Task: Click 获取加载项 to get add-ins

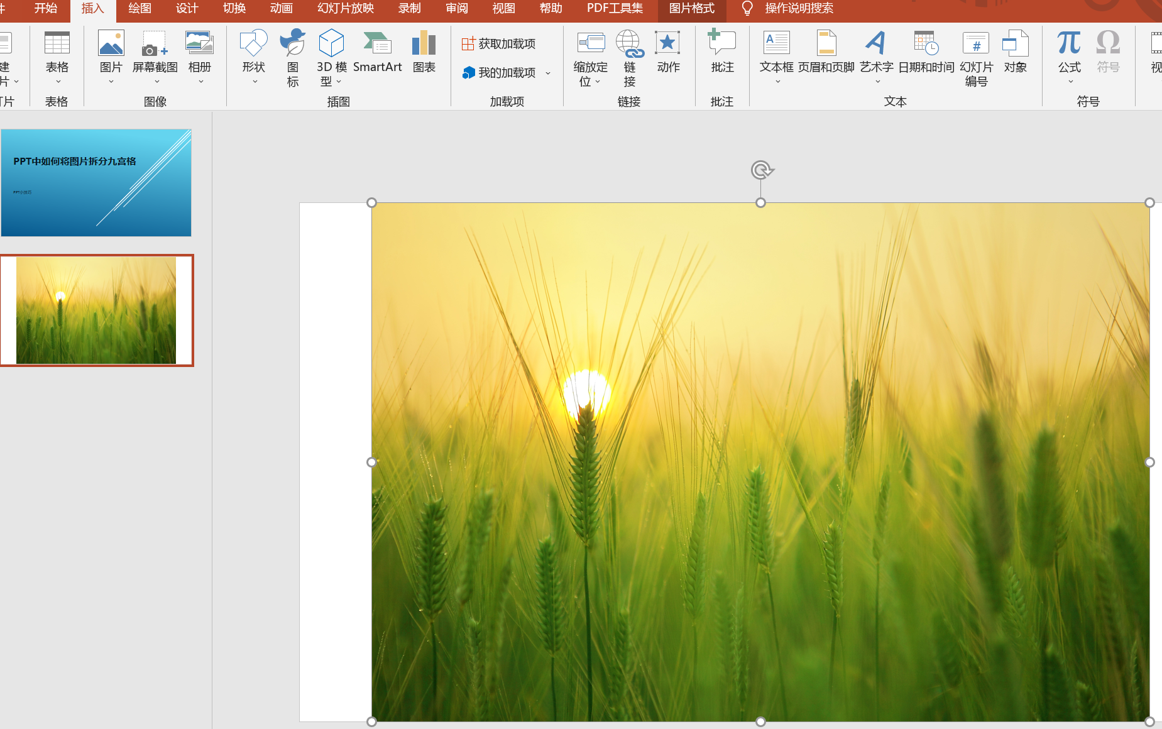Action: (499, 43)
